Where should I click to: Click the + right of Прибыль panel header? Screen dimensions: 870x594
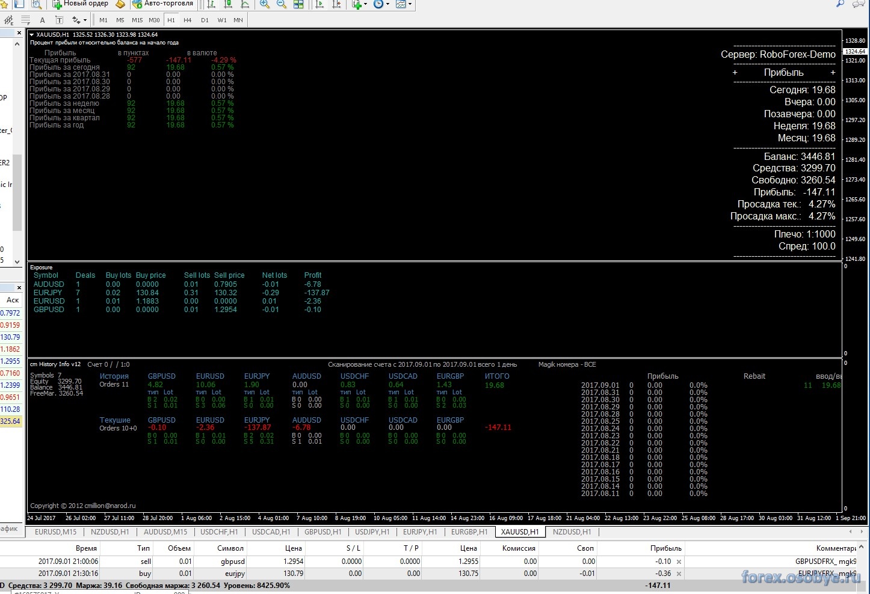coord(833,72)
